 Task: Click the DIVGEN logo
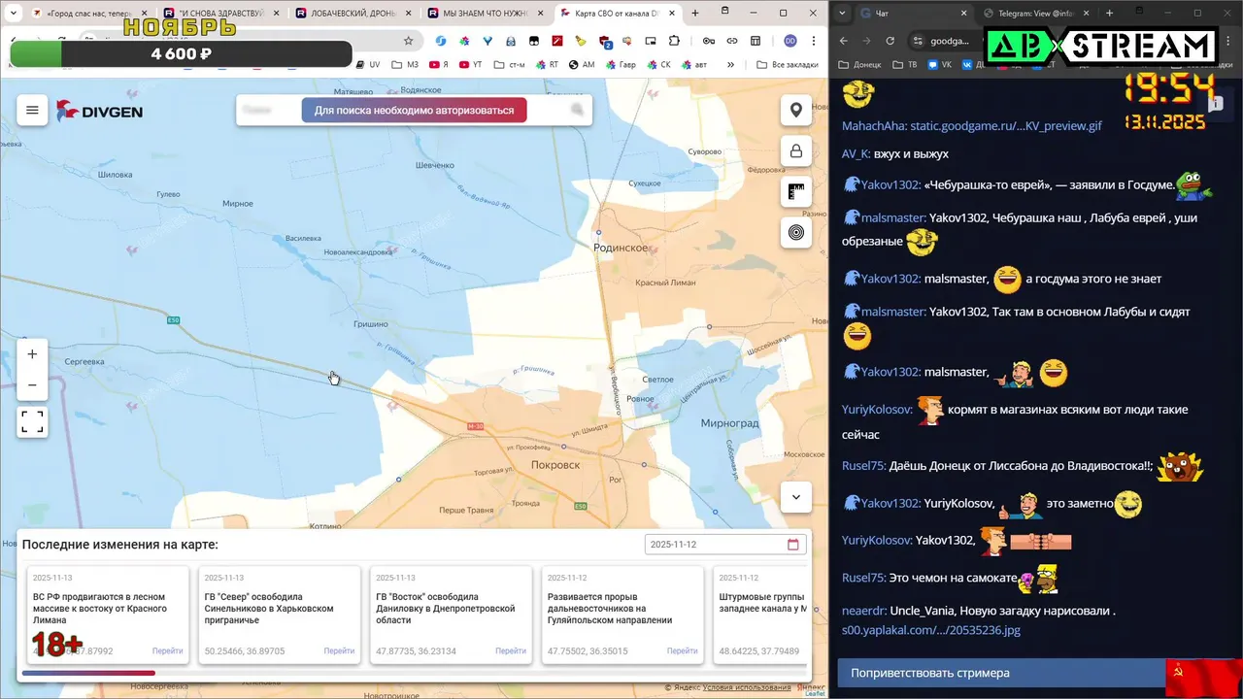click(99, 111)
